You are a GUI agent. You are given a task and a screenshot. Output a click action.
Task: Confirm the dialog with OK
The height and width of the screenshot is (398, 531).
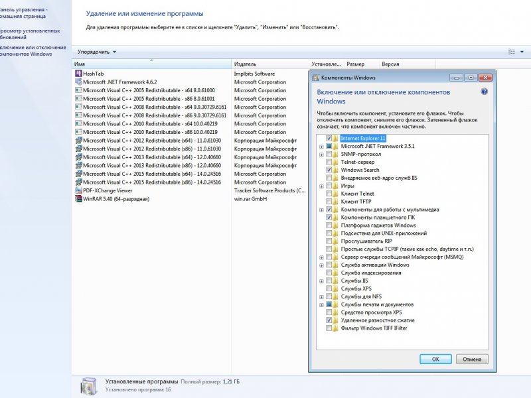(435, 359)
